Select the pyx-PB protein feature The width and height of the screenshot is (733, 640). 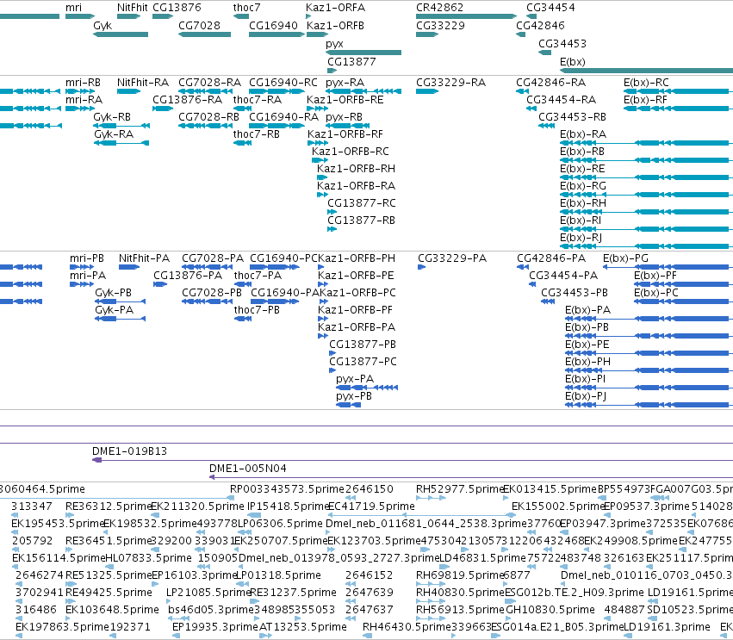(348, 405)
